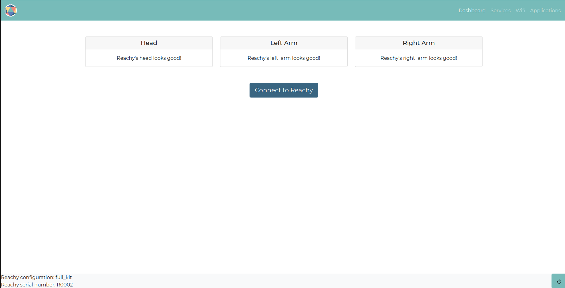Click the "Reachy serial number:" label
This screenshot has height=288, width=565.
(28, 285)
